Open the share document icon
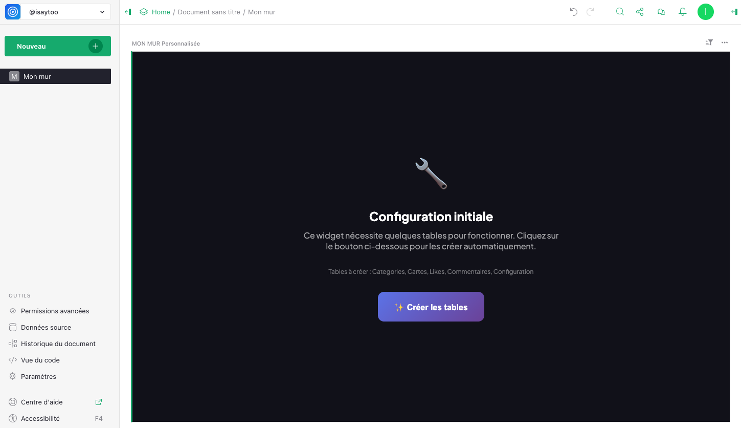The image size is (741, 428). pos(640,12)
